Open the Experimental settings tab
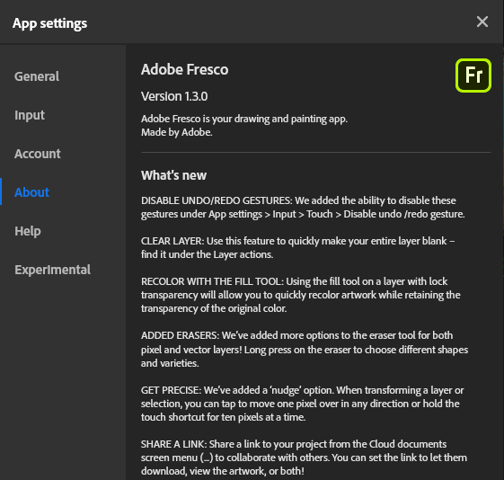Image resolution: width=504 pixels, height=480 pixels. [52, 270]
